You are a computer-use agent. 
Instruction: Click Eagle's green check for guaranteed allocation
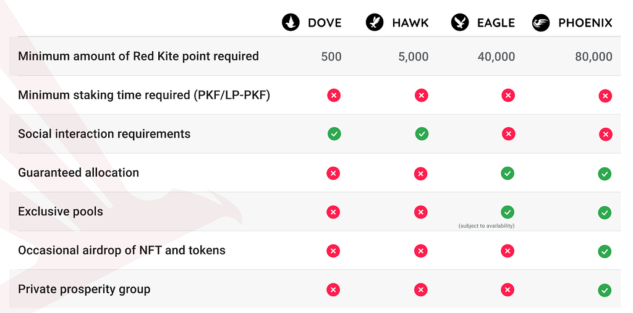pos(508,173)
